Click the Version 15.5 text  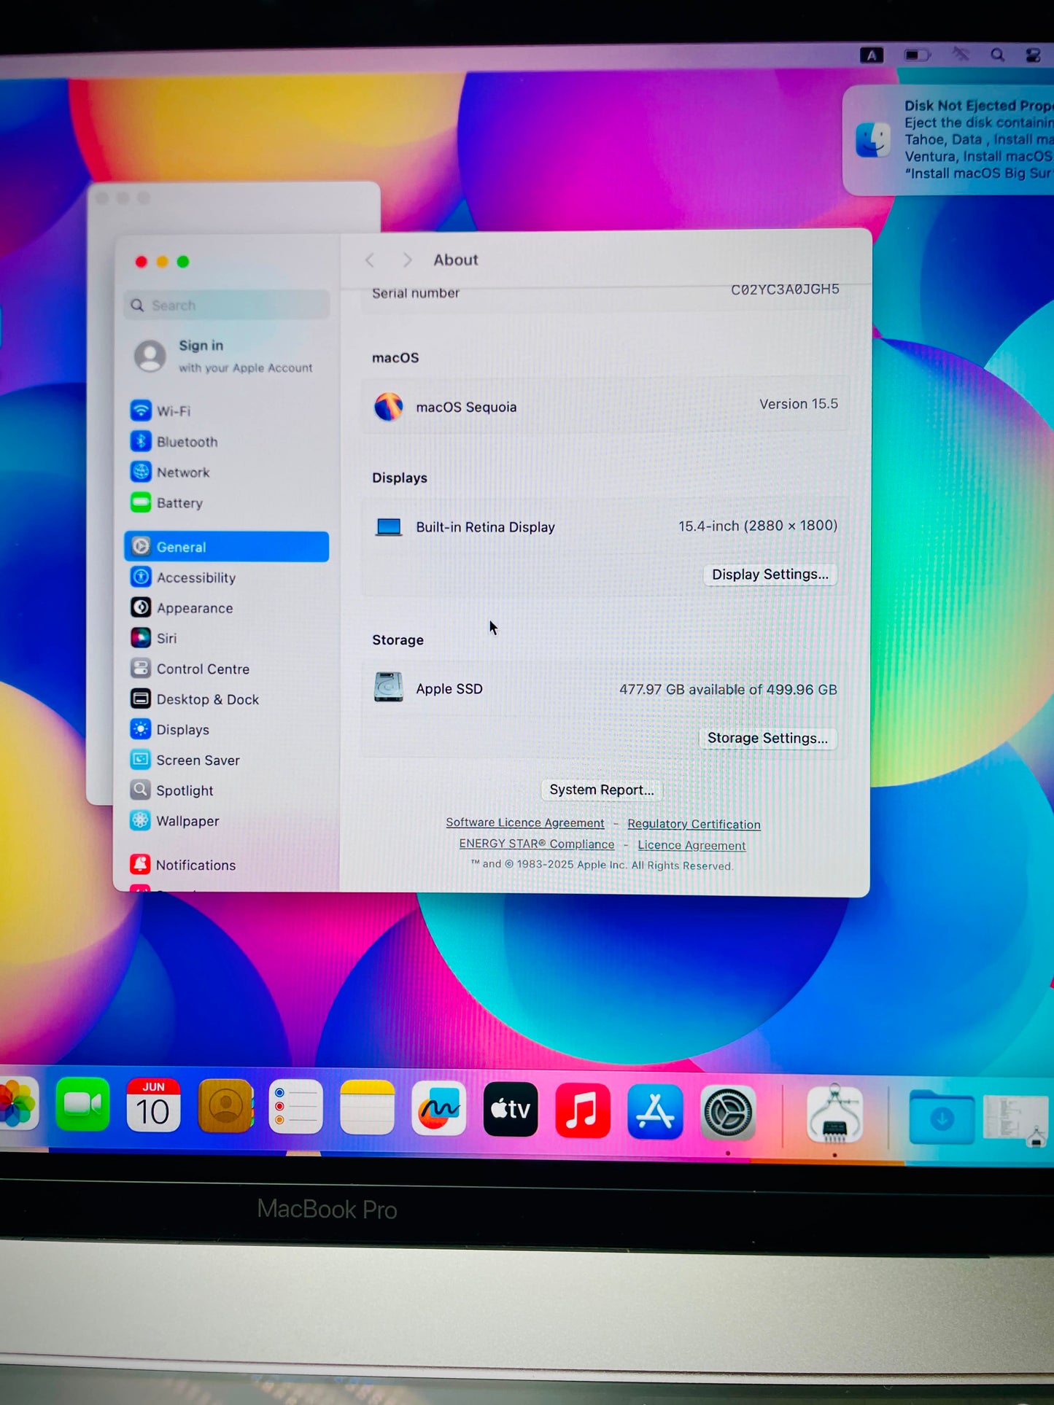[x=799, y=404]
